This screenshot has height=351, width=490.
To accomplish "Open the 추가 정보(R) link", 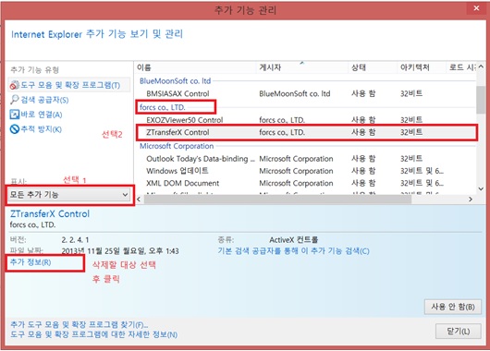I will pyautogui.click(x=31, y=262).
